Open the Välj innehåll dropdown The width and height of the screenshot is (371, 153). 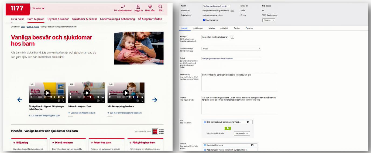(243, 133)
